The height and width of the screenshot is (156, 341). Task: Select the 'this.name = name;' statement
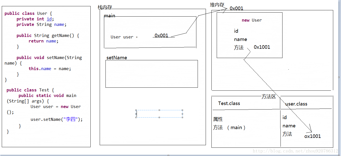[x=50, y=69]
